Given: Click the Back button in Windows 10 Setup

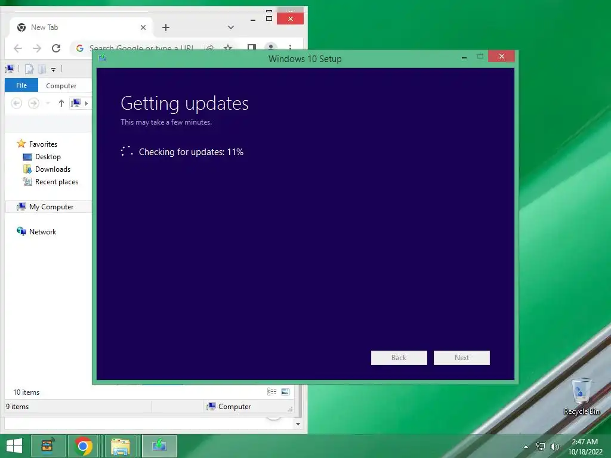Looking at the screenshot, I should pos(399,358).
